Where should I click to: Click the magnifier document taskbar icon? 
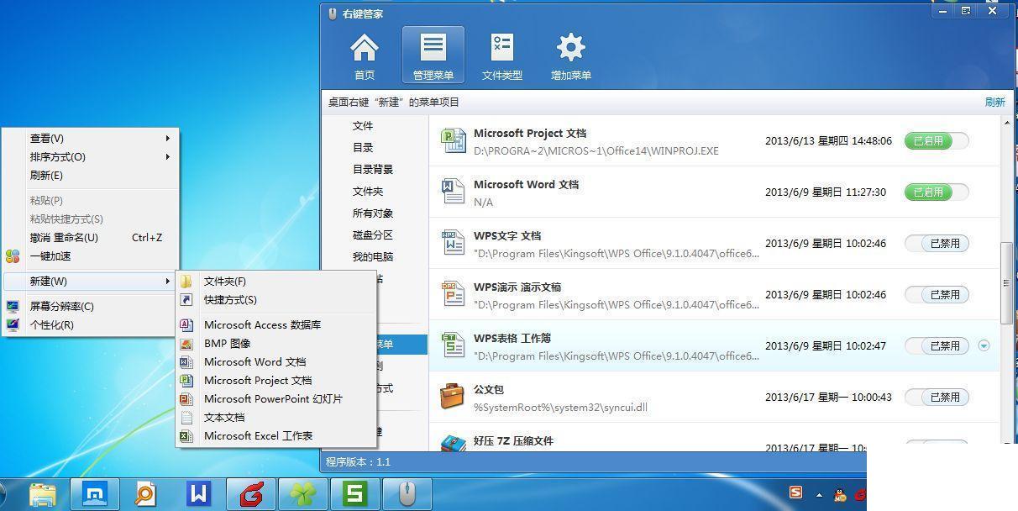147,494
